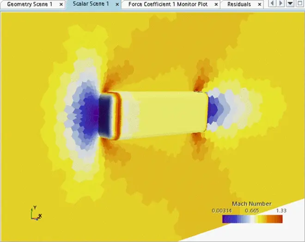
Task: Maximize the scene window panel
Action: click(x=300, y=3)
